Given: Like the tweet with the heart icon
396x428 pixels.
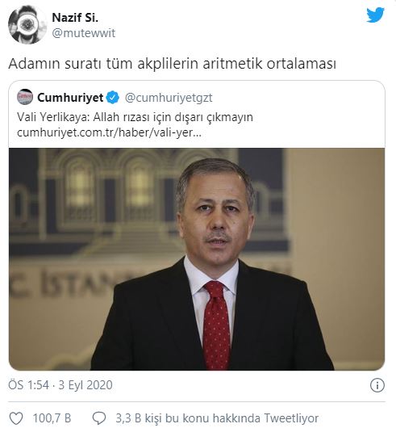Looking at the screenshot, I should click(16, 418).
